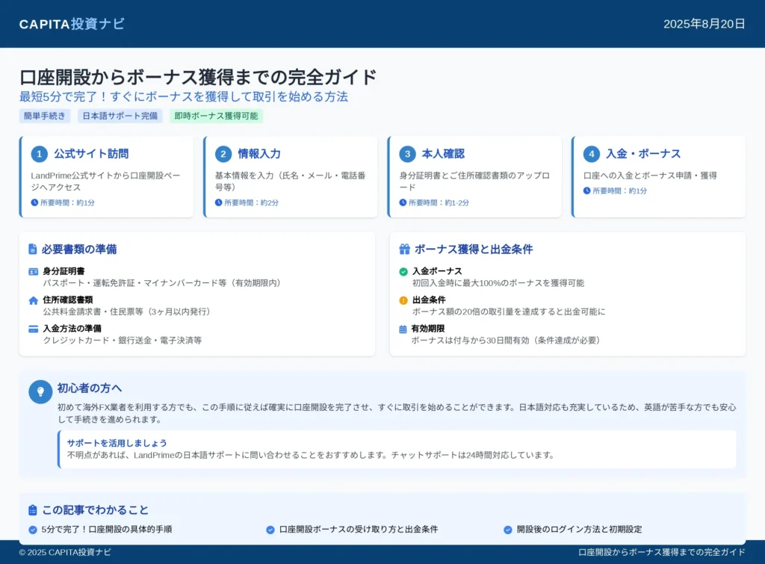The height and width of the screenshot is (564, 765).
Task: Click document icon beside 必要書類の準備
Action: (33, 250)
